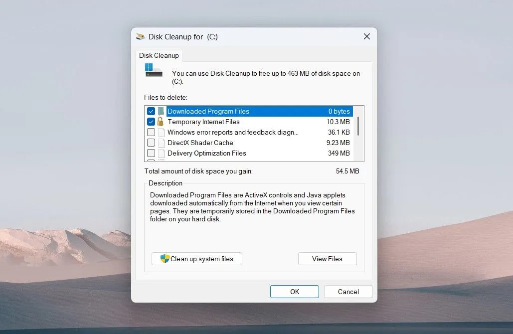Switch to the Disk Cleanup tab
513x334 pixels.
pos(159,55)
